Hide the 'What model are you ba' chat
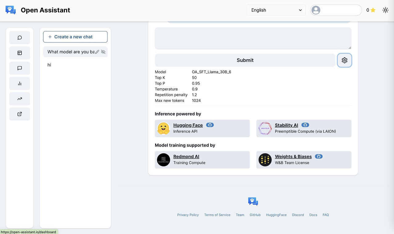Screen dimensions: 394x234 (x=103, y=52)
